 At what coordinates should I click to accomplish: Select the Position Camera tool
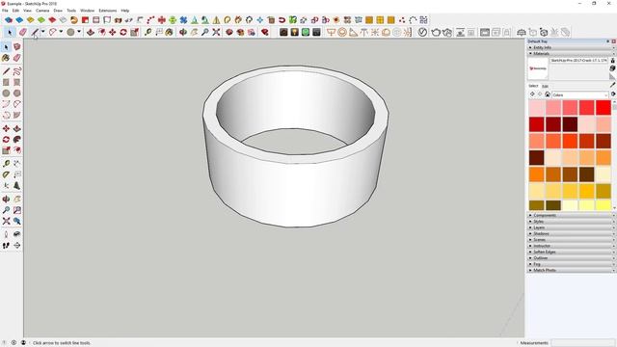click(x=6, y=234)
